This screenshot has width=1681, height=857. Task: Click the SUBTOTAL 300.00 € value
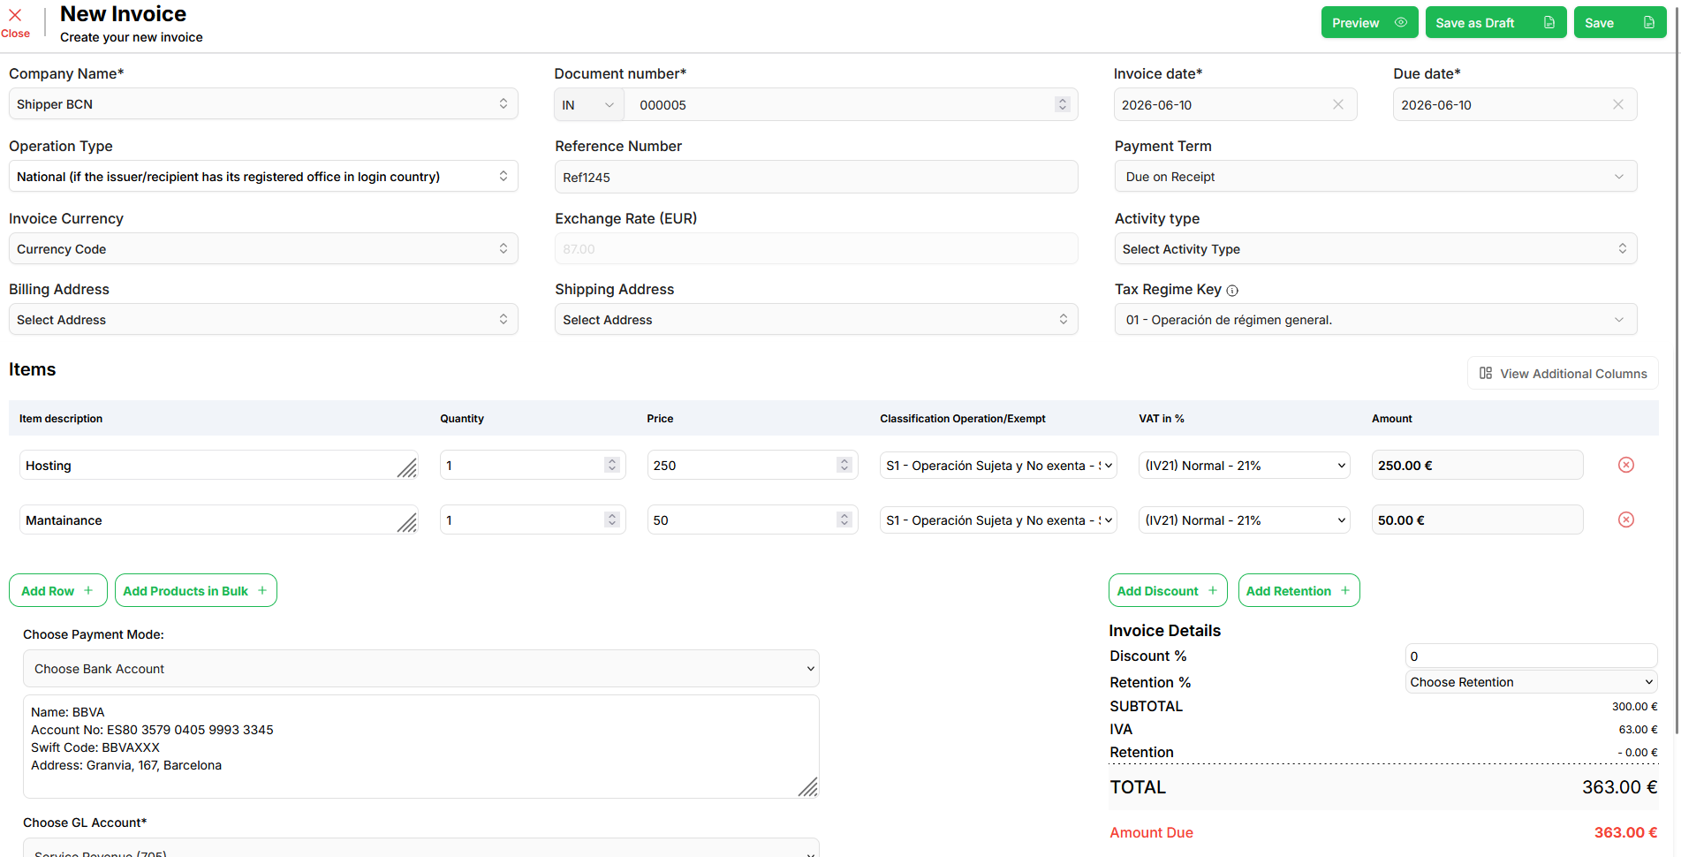coord(1634,707)
